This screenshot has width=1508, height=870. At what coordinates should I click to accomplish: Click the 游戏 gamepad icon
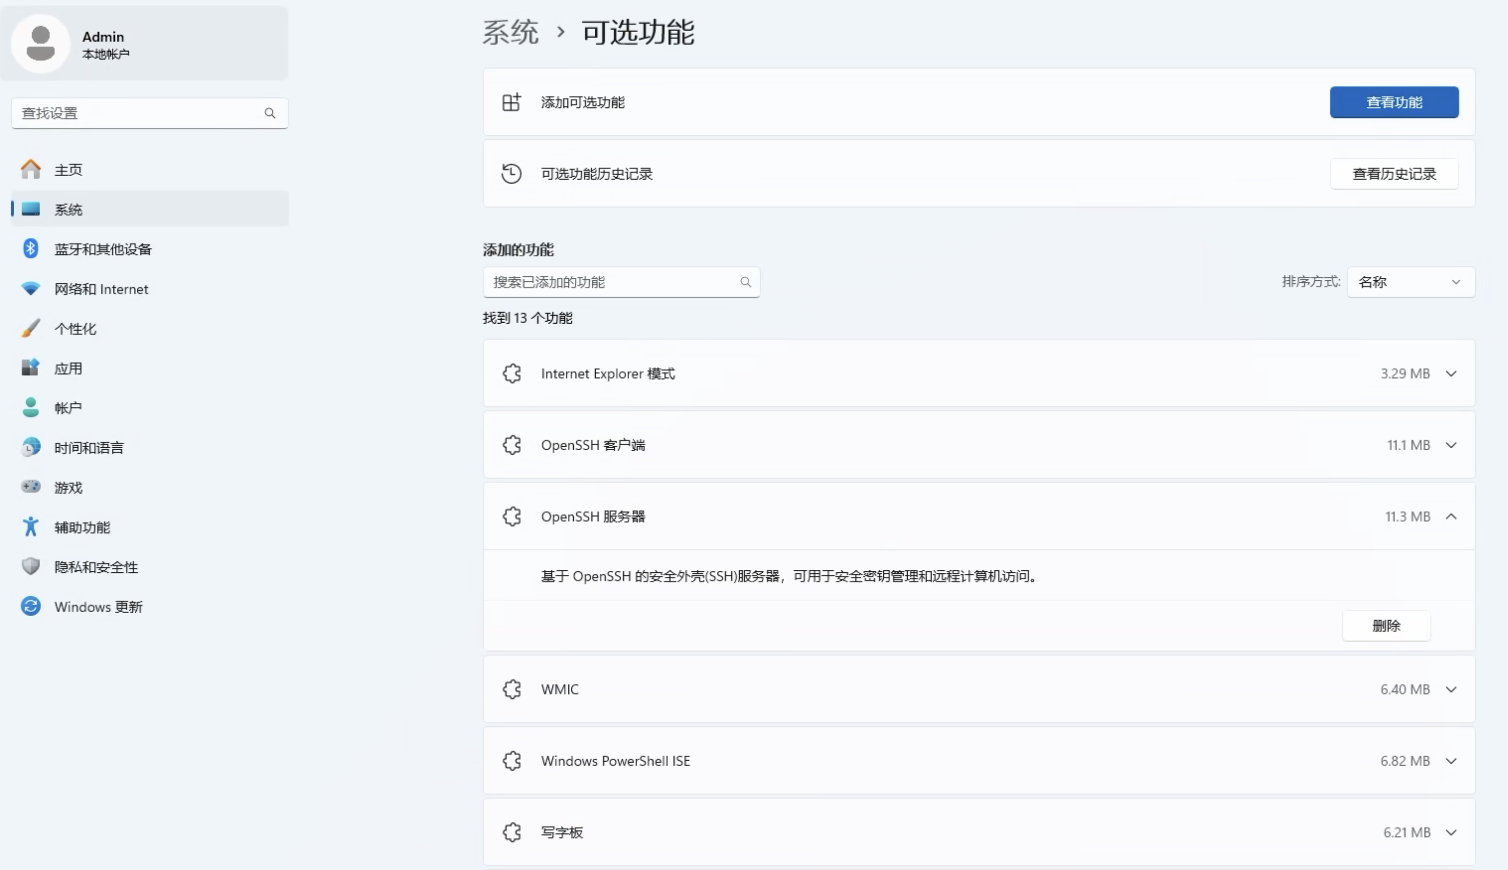(x=31, y=487)
